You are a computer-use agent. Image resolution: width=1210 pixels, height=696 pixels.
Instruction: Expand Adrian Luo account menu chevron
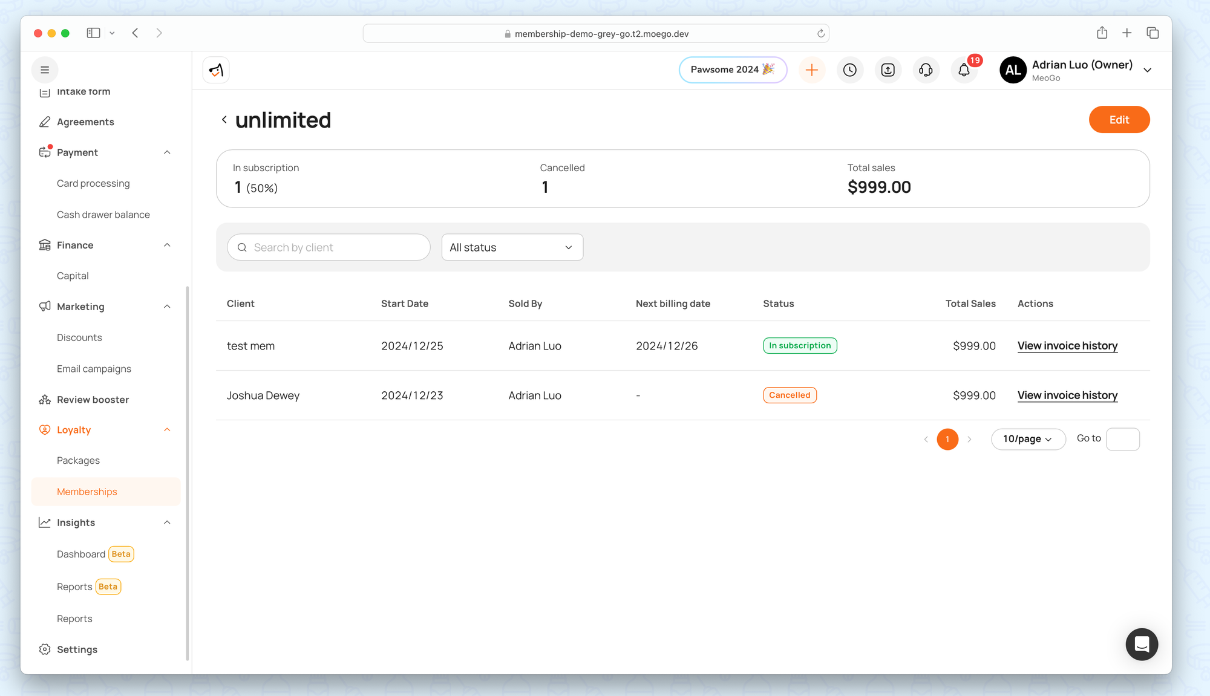pos(1147,70)
